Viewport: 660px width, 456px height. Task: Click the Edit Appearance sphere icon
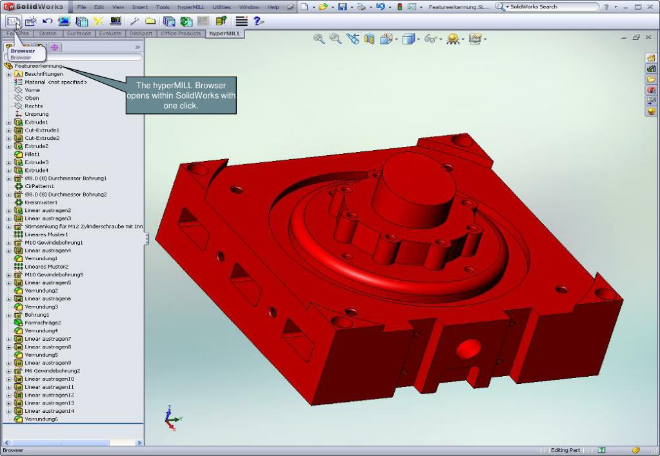453,39
